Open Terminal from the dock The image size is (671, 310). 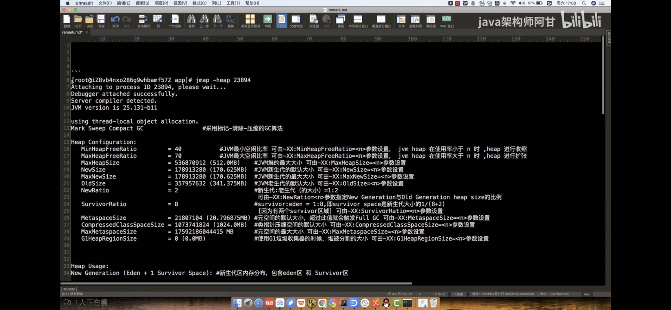[407, 303]
